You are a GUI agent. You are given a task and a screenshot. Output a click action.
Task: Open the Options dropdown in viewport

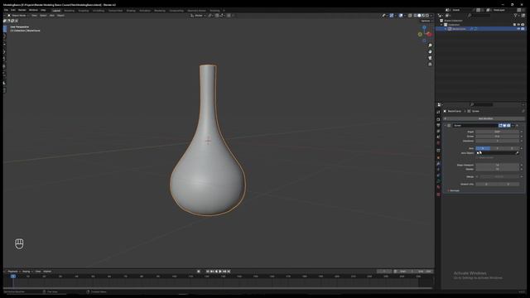click(x=426, y=21)
